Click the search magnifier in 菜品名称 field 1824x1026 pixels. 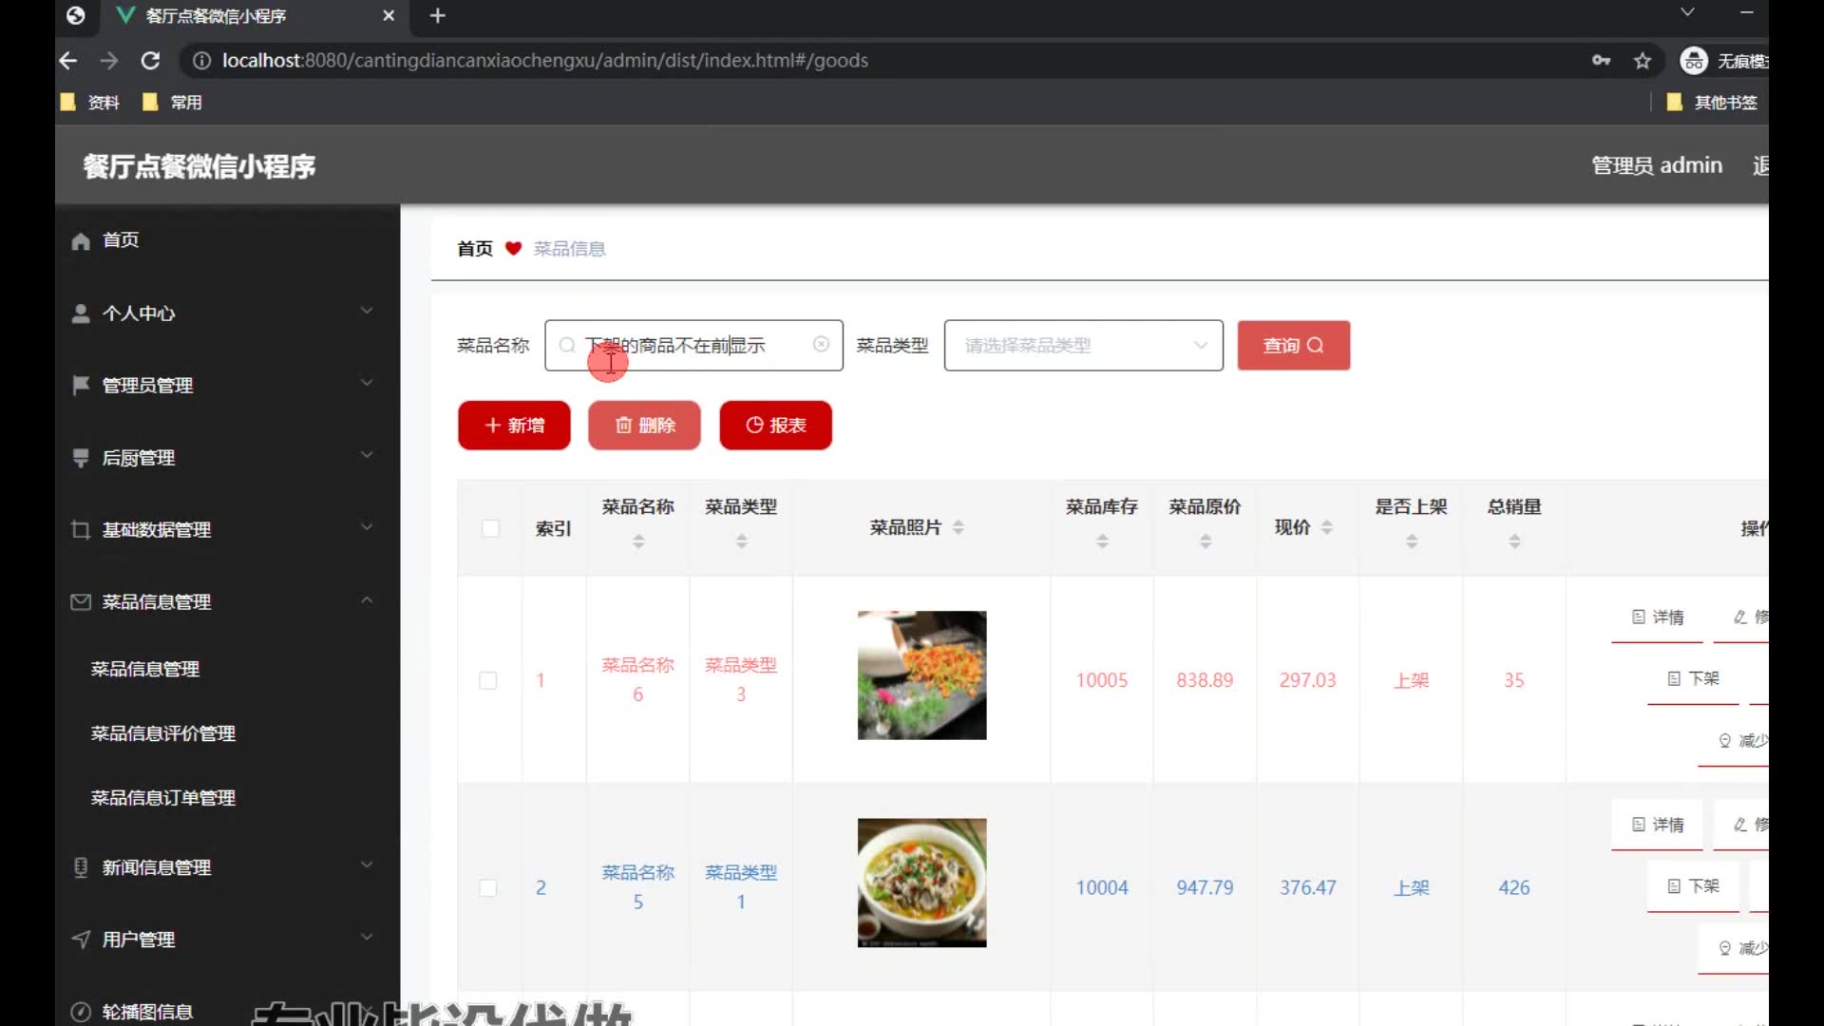click(x=567, y=345)
